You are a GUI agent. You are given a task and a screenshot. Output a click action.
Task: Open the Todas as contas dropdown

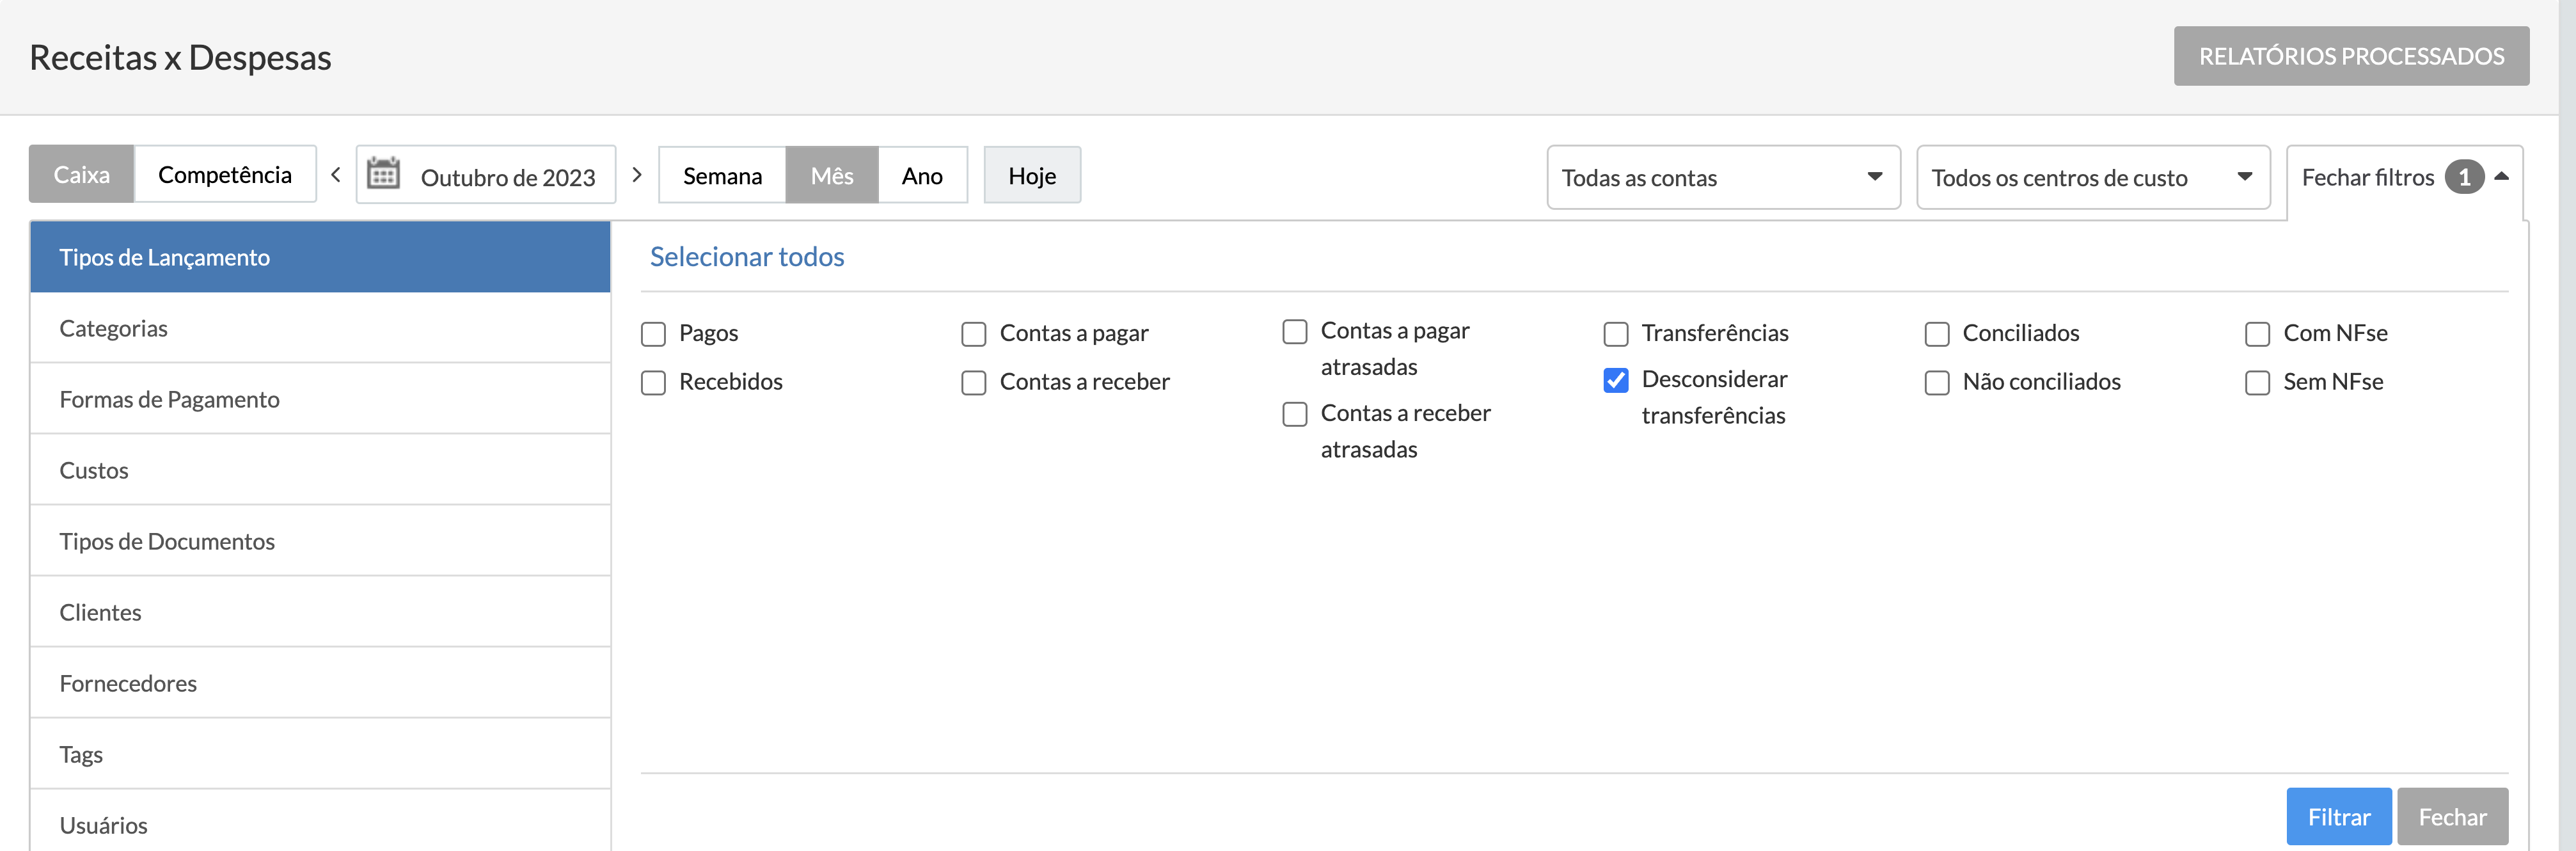click(x=1723, y=177)
